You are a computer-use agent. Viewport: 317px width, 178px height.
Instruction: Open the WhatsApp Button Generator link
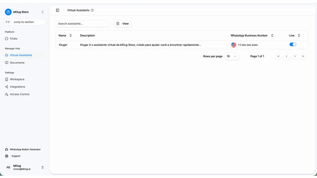pos(25,150)
